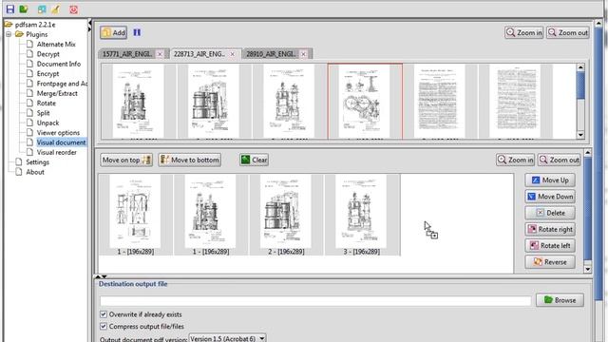Select the red-bordered fourth source thumbnail
This screenshot has width=608, height=342.
click(365, 102)
